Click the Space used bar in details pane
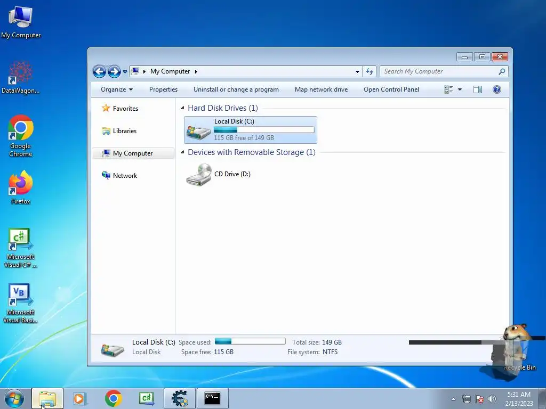The image size is (546, 409). coord(250,341)
